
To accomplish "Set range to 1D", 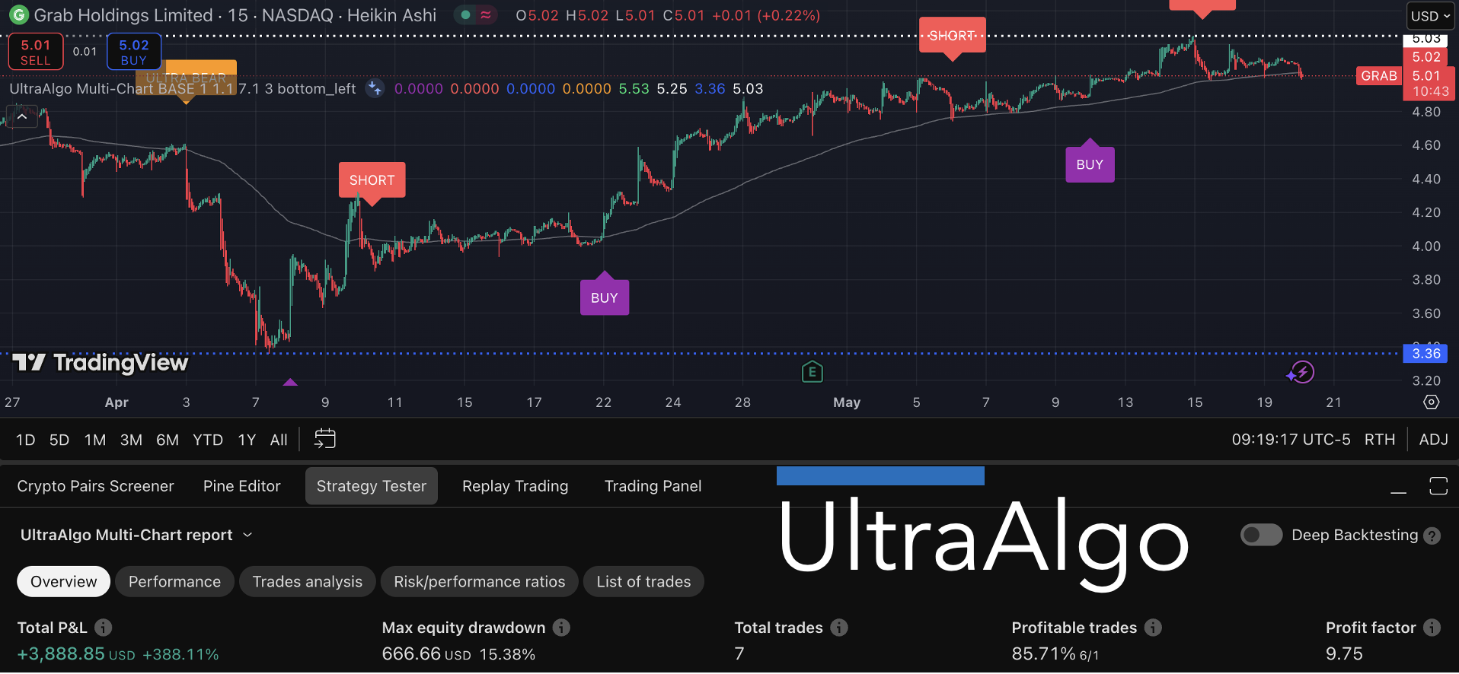I will coord(25,440).
